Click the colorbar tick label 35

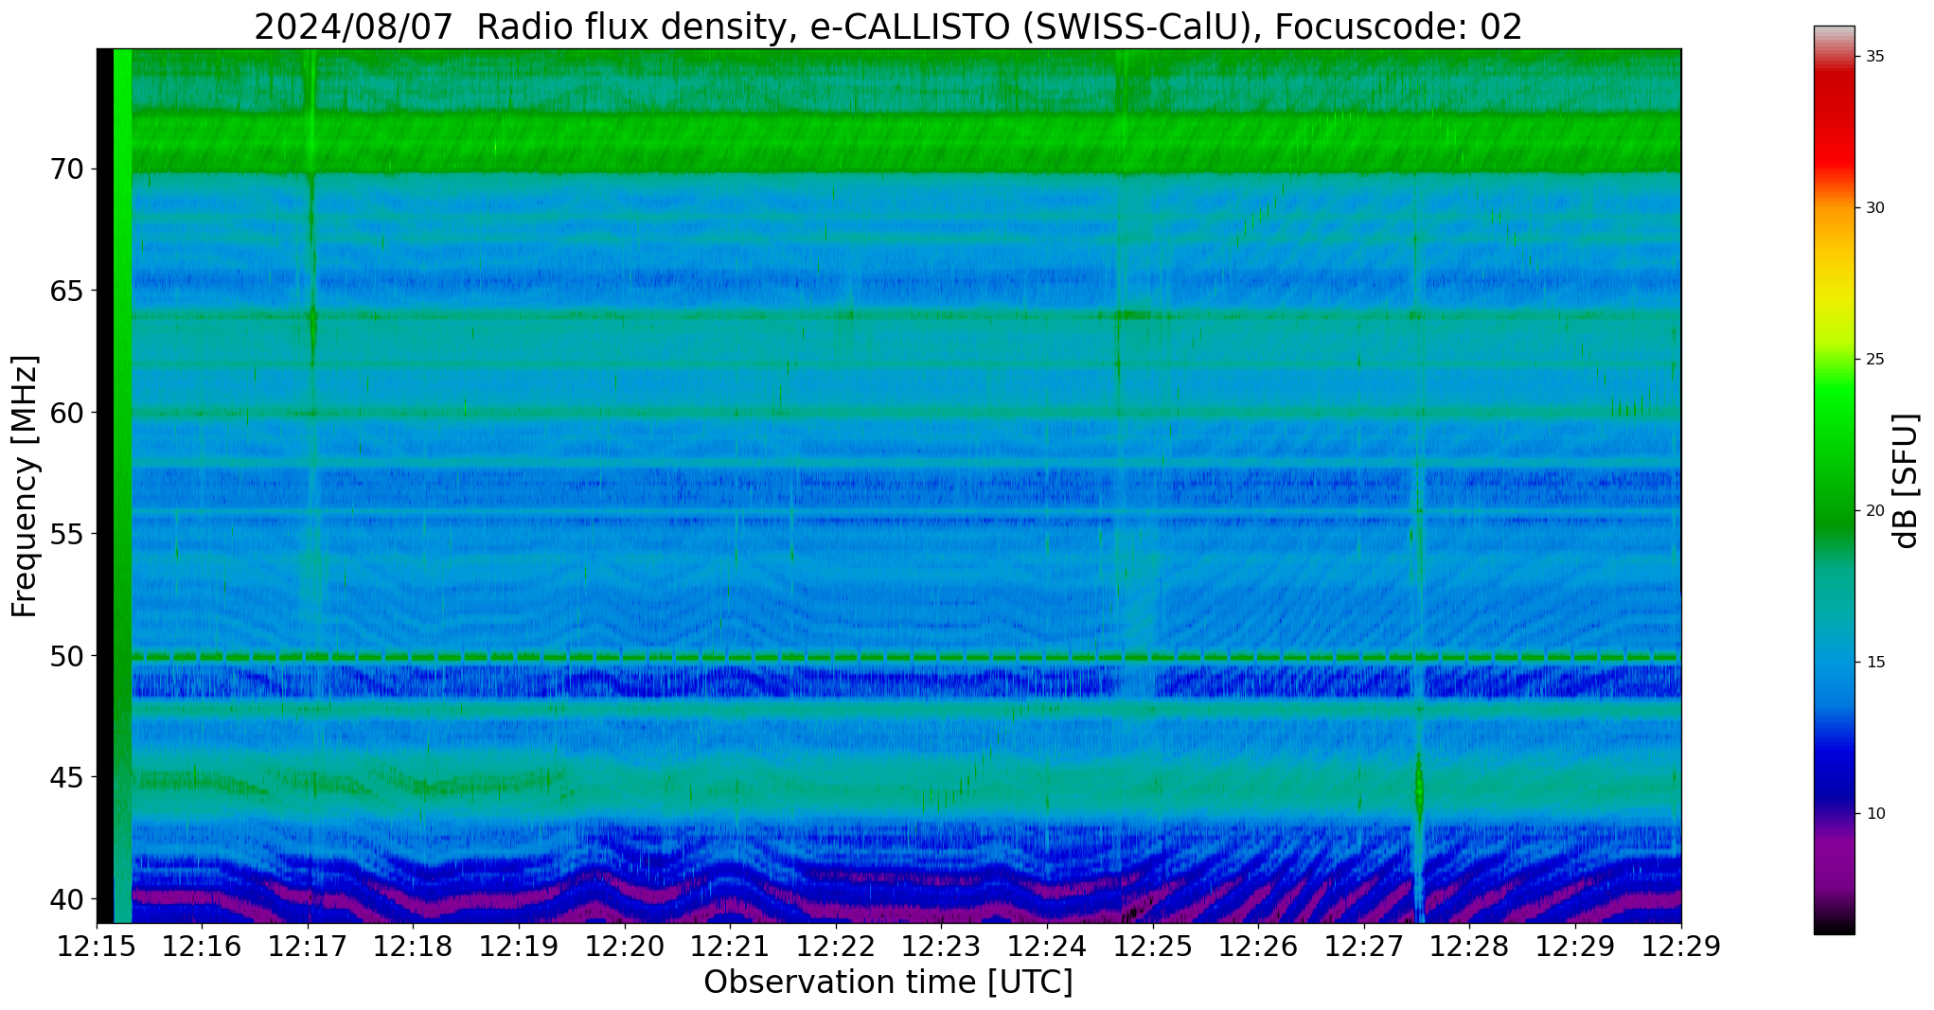tap(1874, 57)
